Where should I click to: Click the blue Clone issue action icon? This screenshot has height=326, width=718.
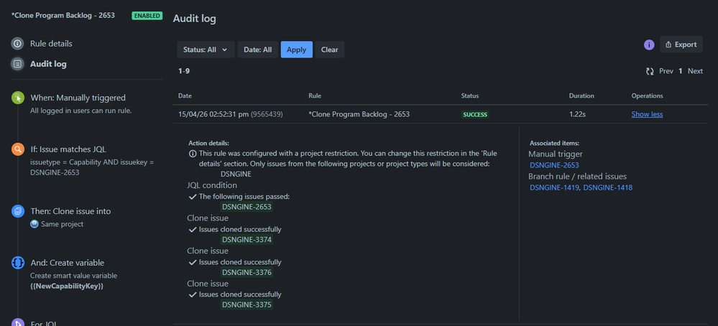pyautogui.click(x=17, y=211)
